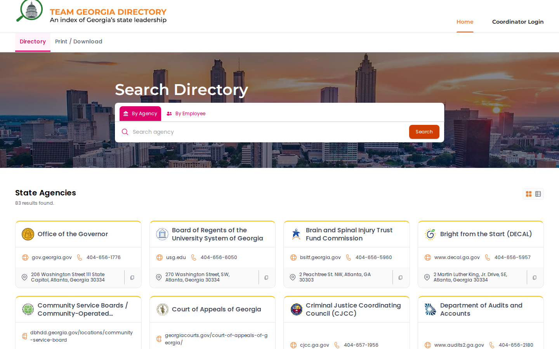Copy Brain and Spinal Injury Trust address
559x349 pixels.
[401, 278]
